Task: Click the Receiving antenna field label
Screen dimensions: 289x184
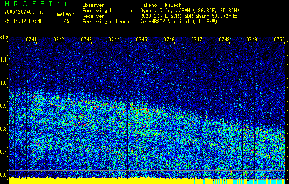Action: [106, 22]
